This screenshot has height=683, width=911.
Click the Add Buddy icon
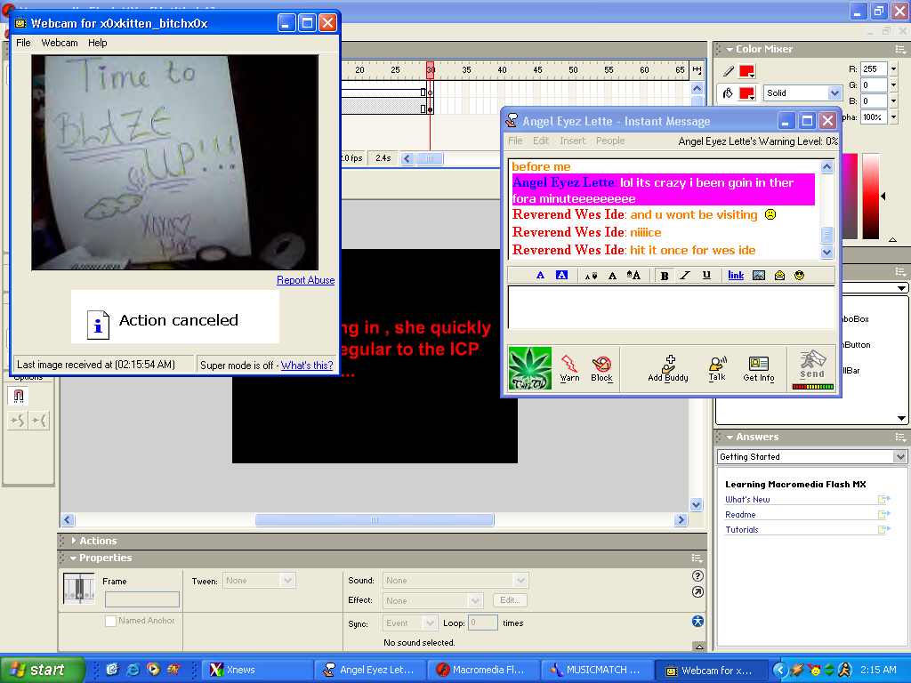[x=668, y=367]
